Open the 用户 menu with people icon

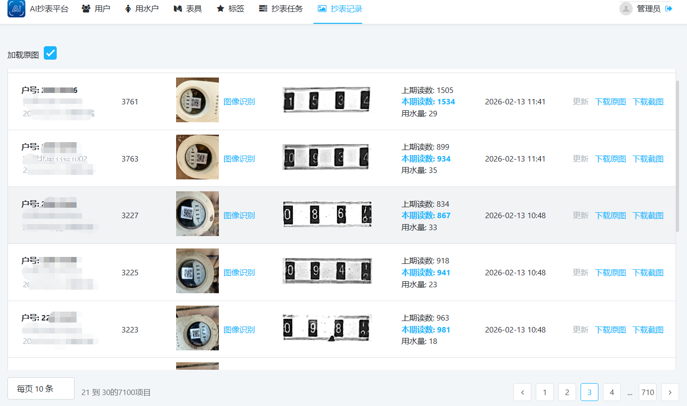(x=96, y=9)
